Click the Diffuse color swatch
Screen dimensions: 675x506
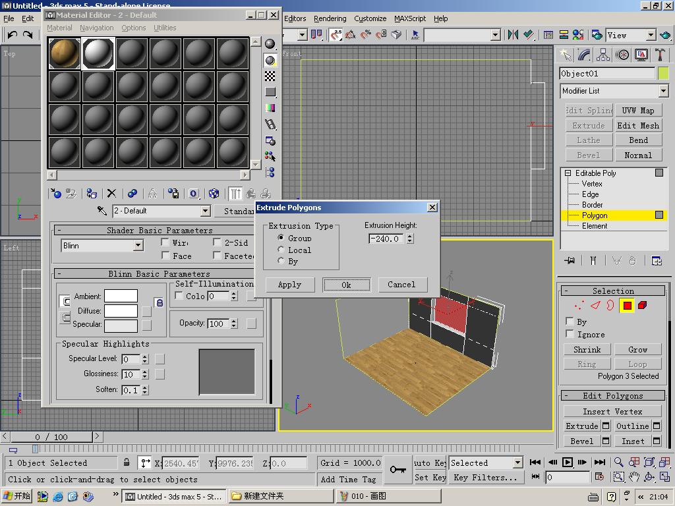121,311
